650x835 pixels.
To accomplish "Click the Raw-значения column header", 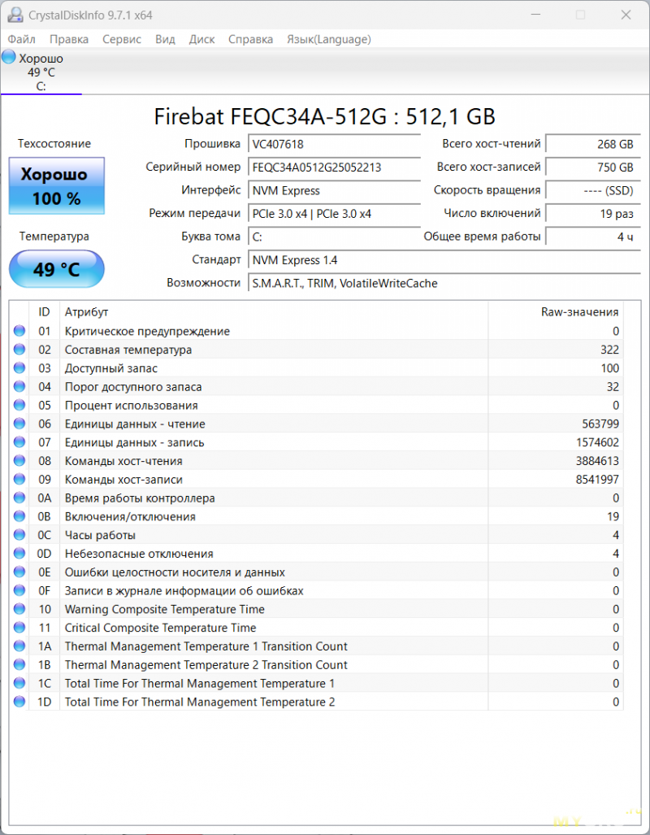I will (579, 312).
